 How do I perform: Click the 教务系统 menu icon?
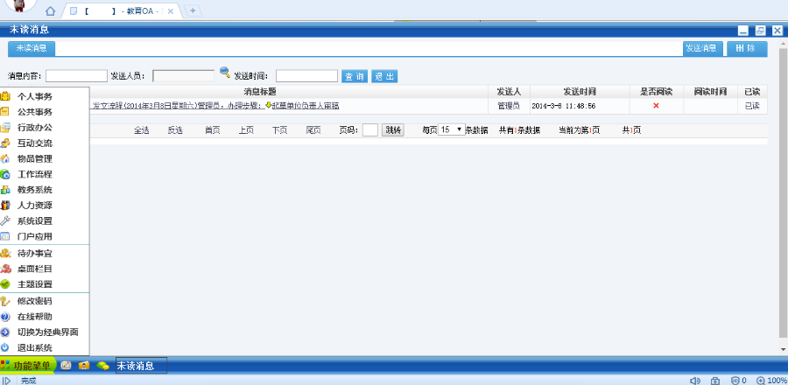[5, 190]
